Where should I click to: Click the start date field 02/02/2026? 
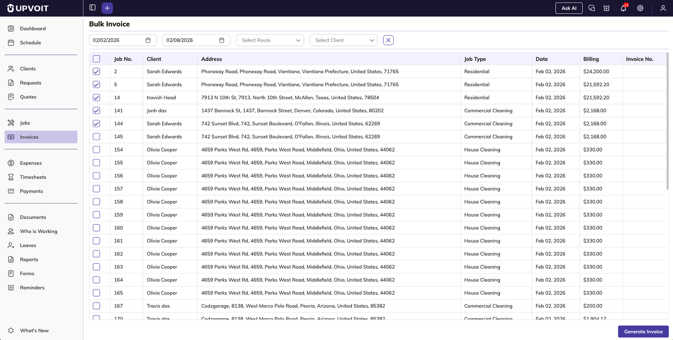(123, 40)
